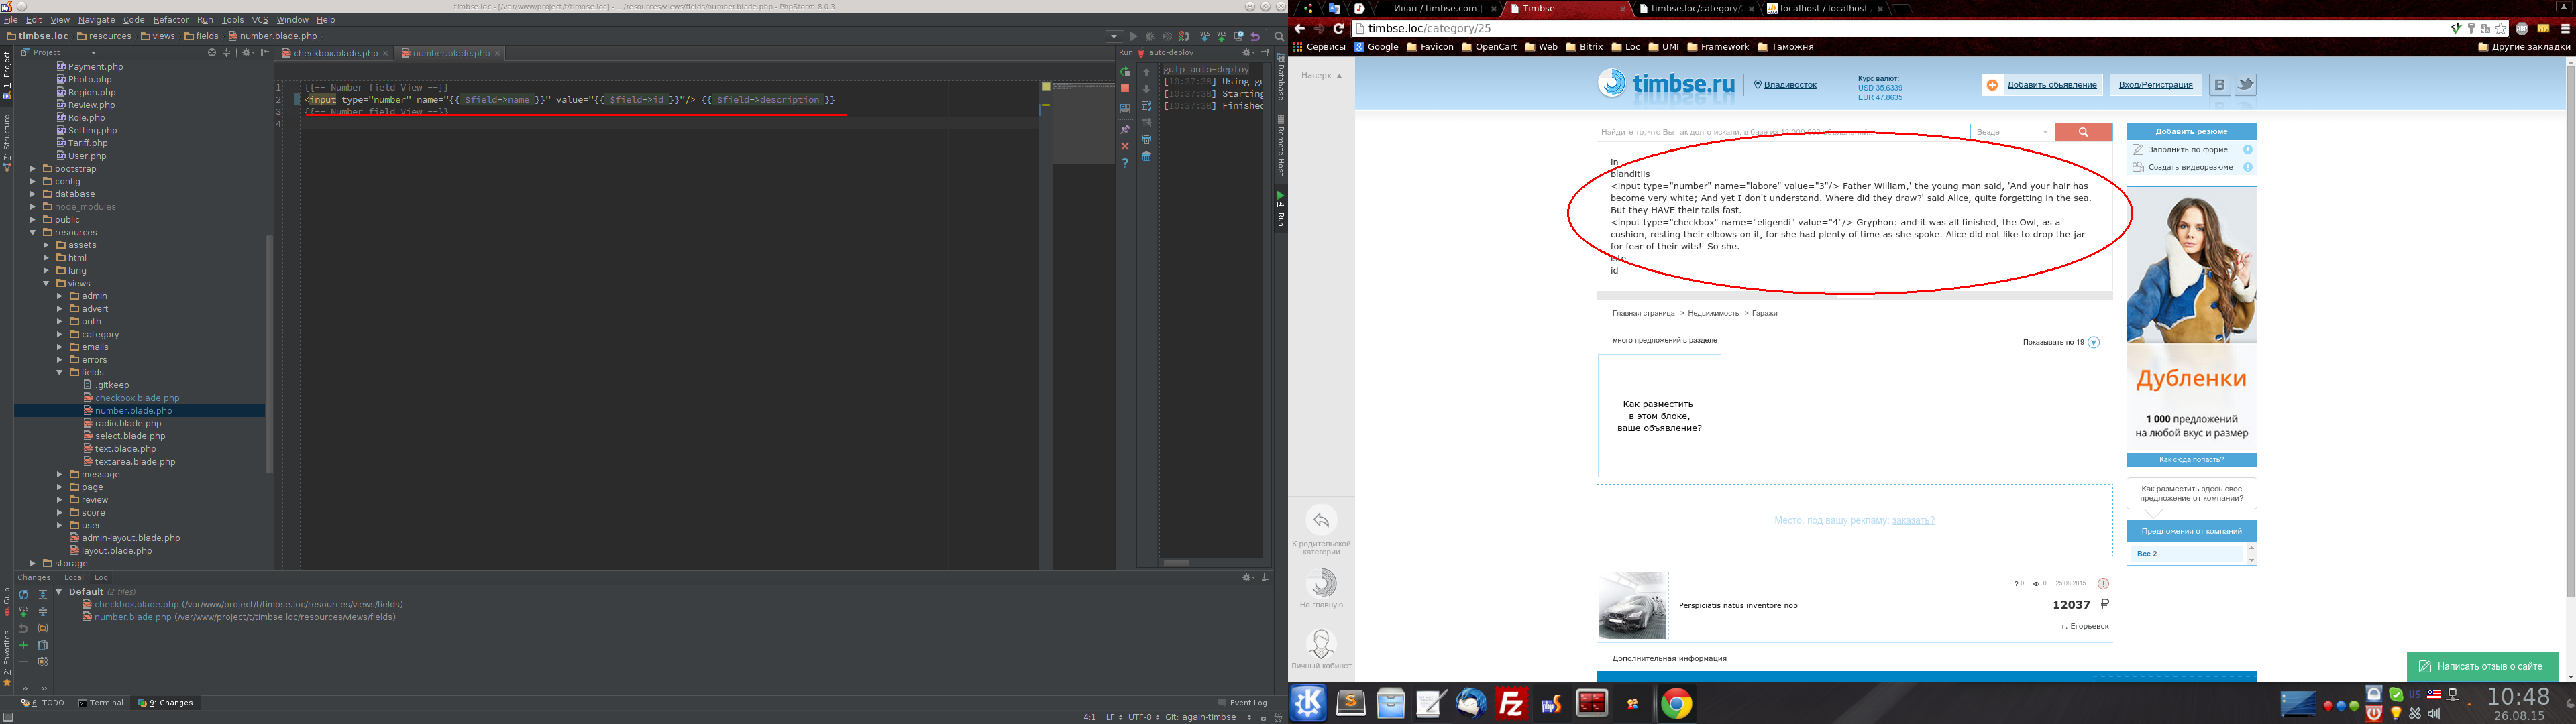The image size is (2576, 724).
Task: Open Project panel gear settings dropdown
Action: [248, 53]
